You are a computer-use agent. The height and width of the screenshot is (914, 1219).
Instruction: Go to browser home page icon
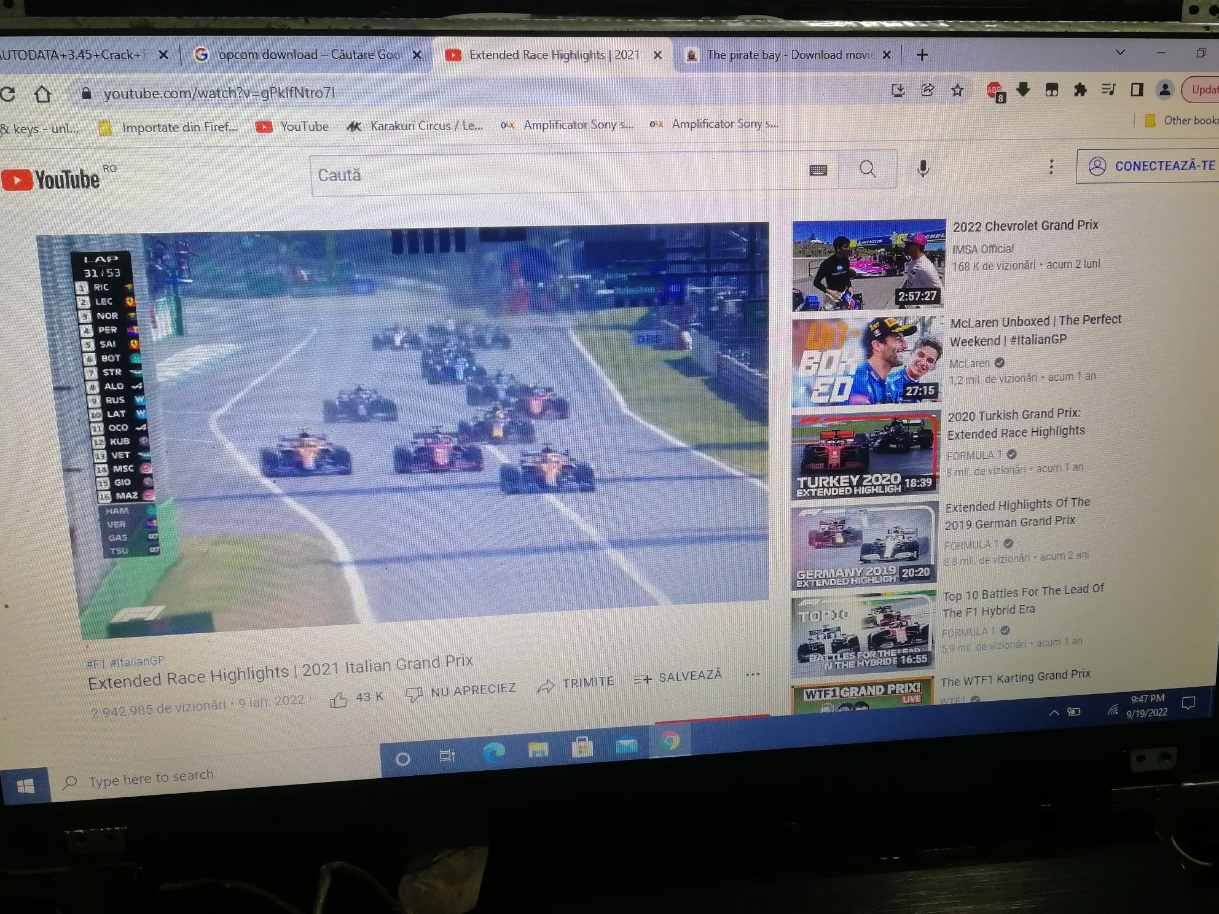coord(42,94)
